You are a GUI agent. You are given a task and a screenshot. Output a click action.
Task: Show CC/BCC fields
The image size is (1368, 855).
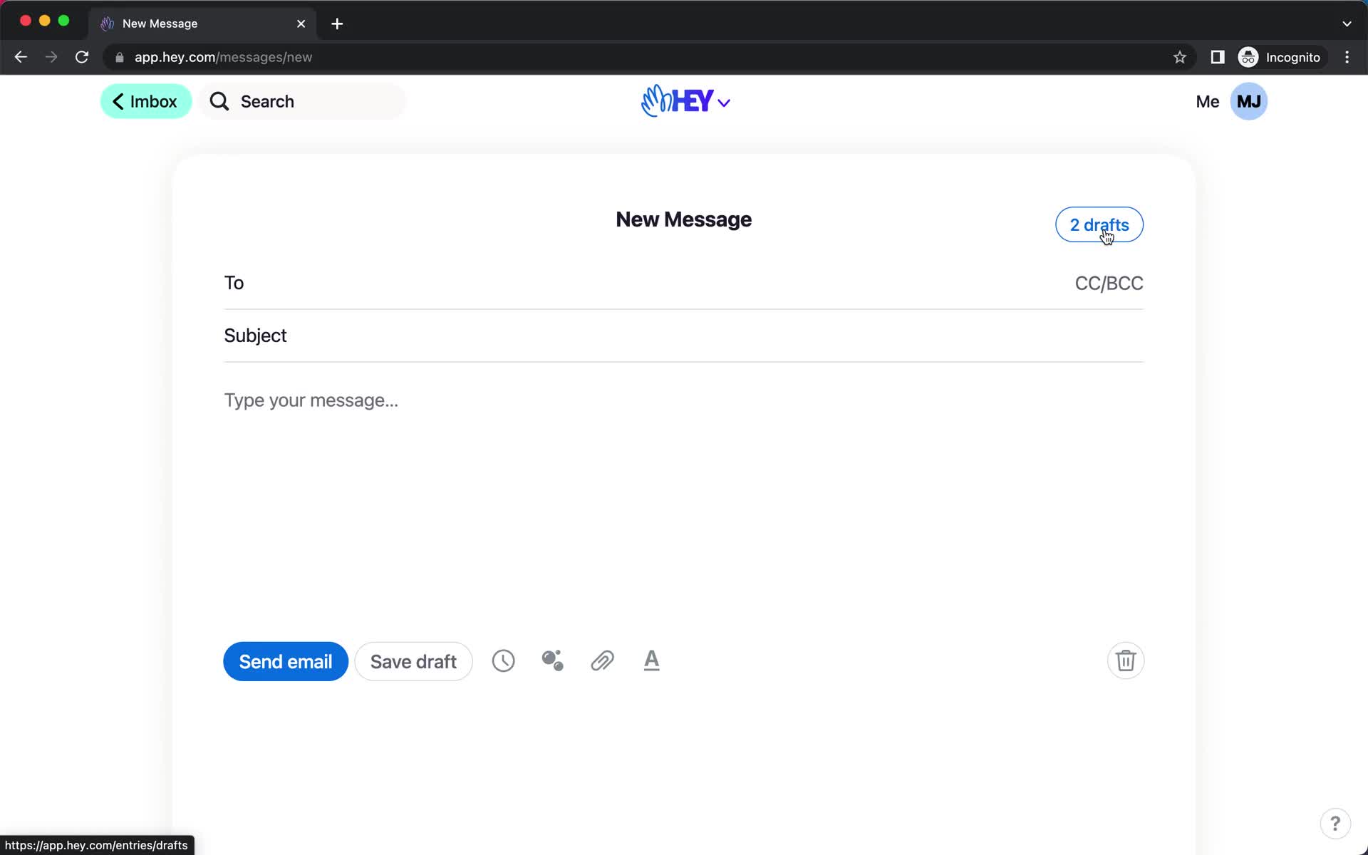pos(1109,283)
